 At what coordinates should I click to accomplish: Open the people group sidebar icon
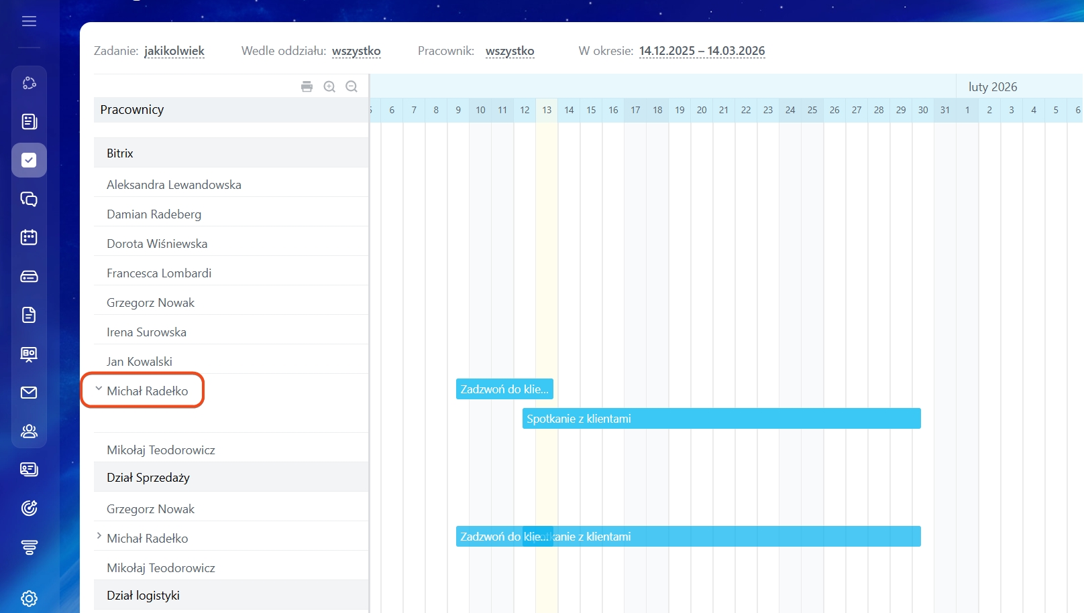[x=29, y=431]
